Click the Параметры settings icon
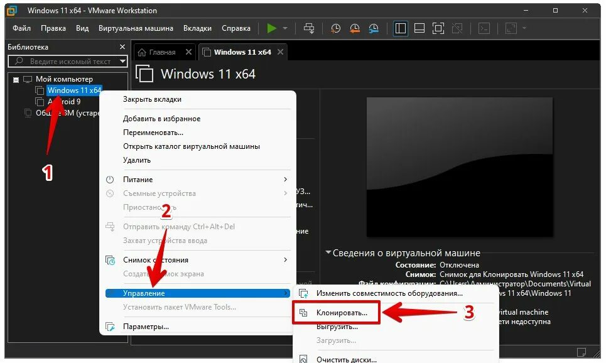 110,327
